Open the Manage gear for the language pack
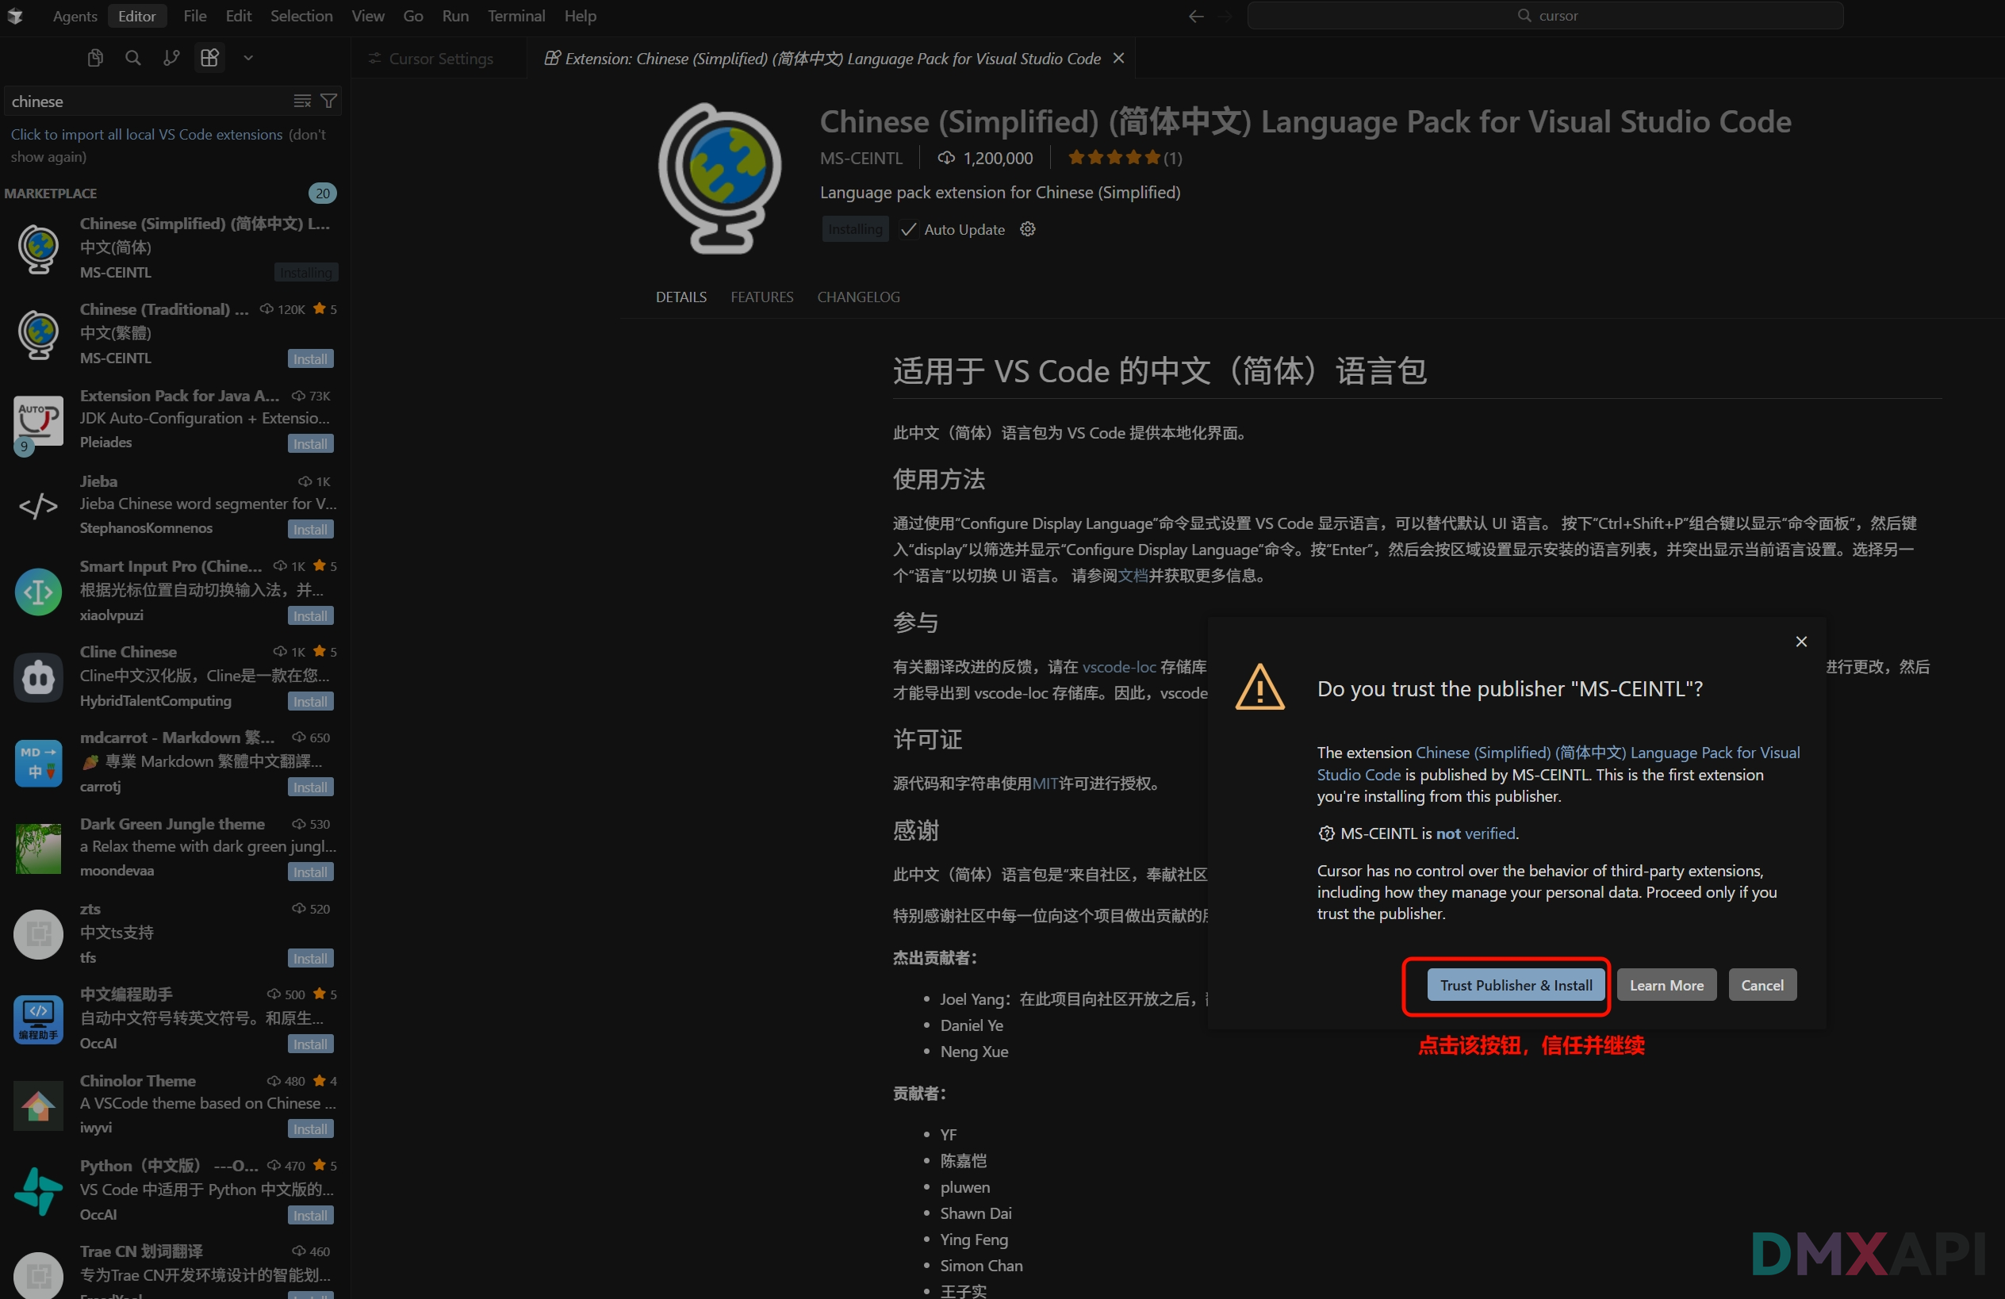This screenshot has width=2005, height=1299. (1027, 229)
